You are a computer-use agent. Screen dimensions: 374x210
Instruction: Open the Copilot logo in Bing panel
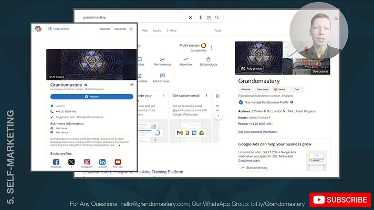click(x=38, y=29)
